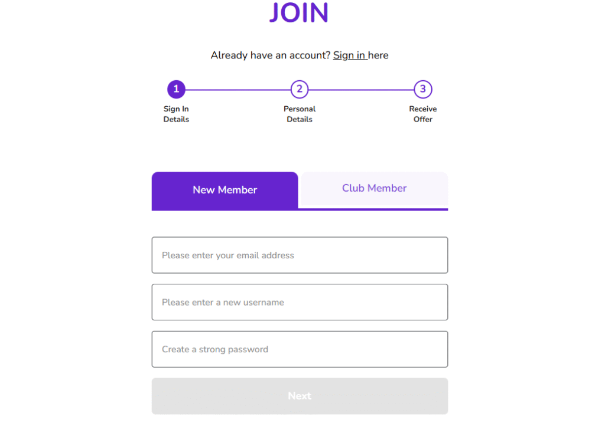Select step 3 circle in progress tracker

(423, 90)
